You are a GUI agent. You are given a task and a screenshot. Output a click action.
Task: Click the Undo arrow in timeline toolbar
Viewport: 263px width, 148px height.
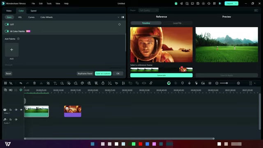pos(21,83)
